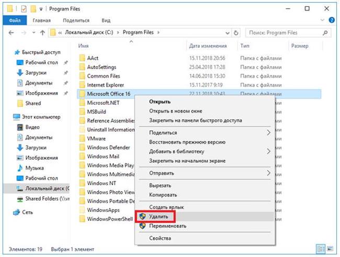The image size is (340, 257).
Task: Click the Refresh button in address bar
Action: (x=236, y=33)
